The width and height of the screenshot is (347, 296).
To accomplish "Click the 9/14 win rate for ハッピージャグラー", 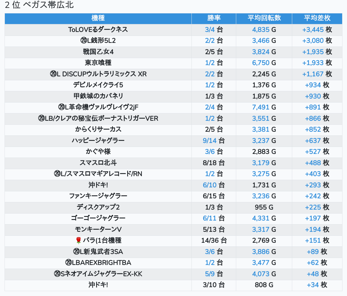I will pos(209,141).
